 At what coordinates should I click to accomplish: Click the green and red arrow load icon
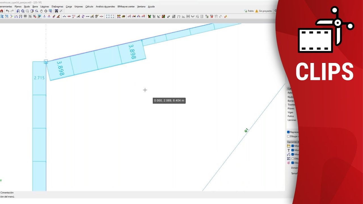(x=149, y=16)
